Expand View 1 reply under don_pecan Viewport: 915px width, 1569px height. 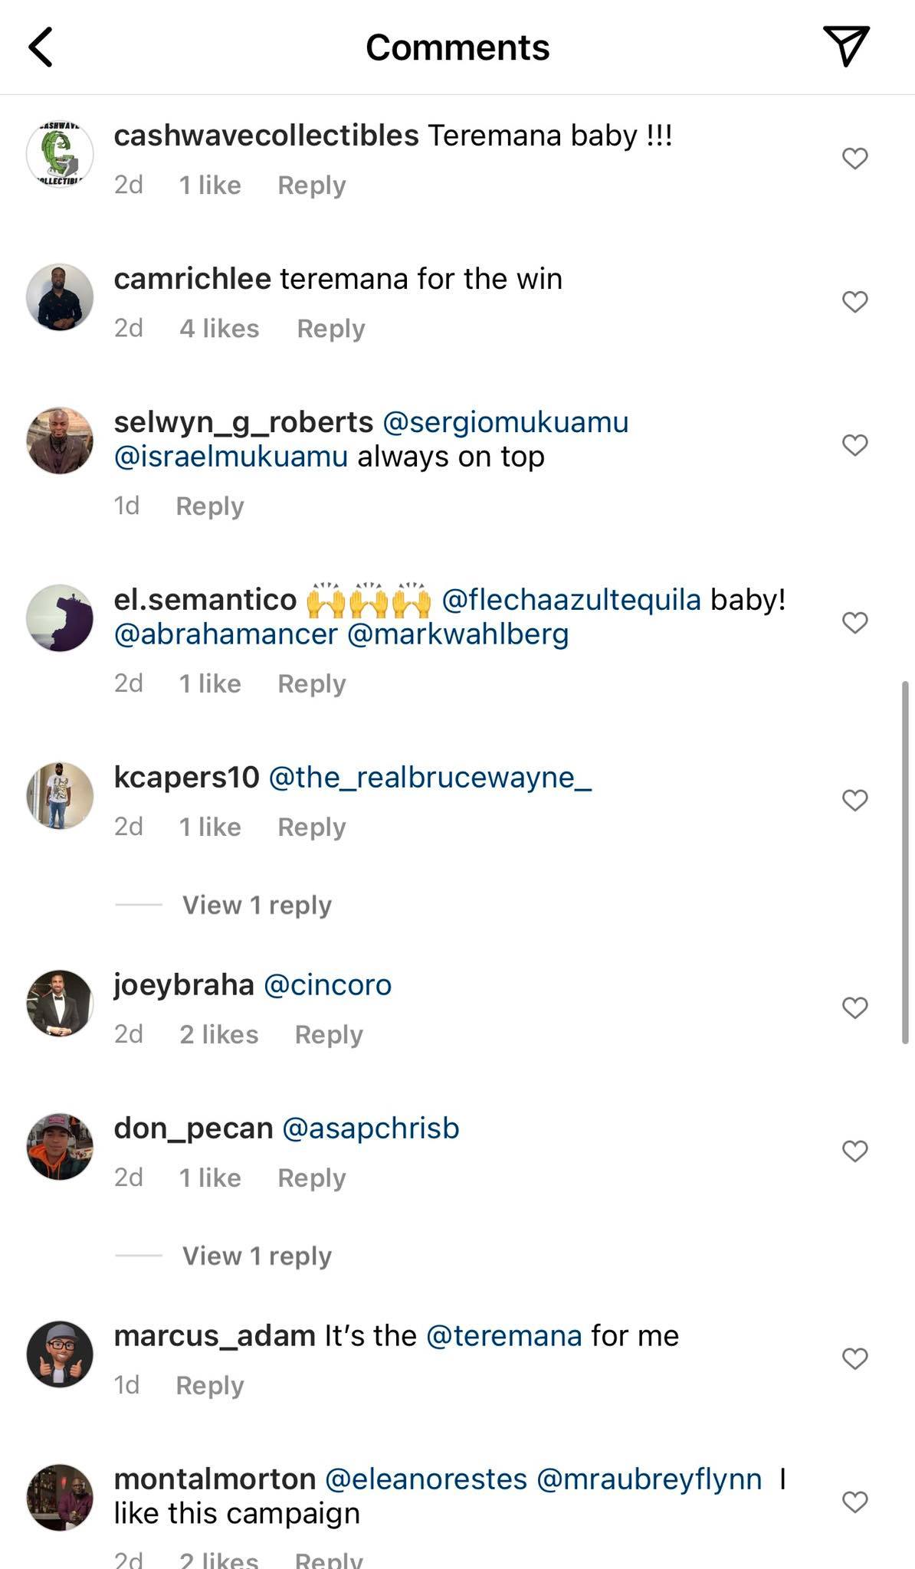[256, 1256]
